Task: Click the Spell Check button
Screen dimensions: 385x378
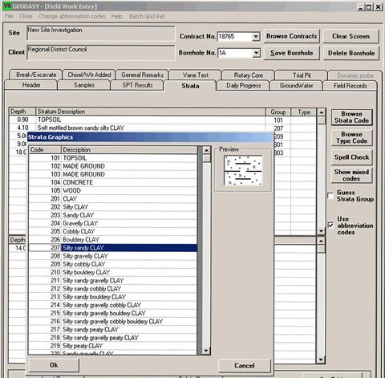Action: click(351, 157)
